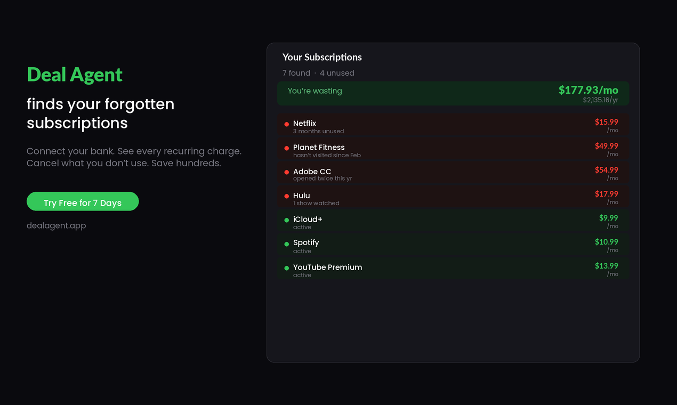Click the You're wasting summary banner
The width and height of the screenshot is (677, 405).
[453, 93]
